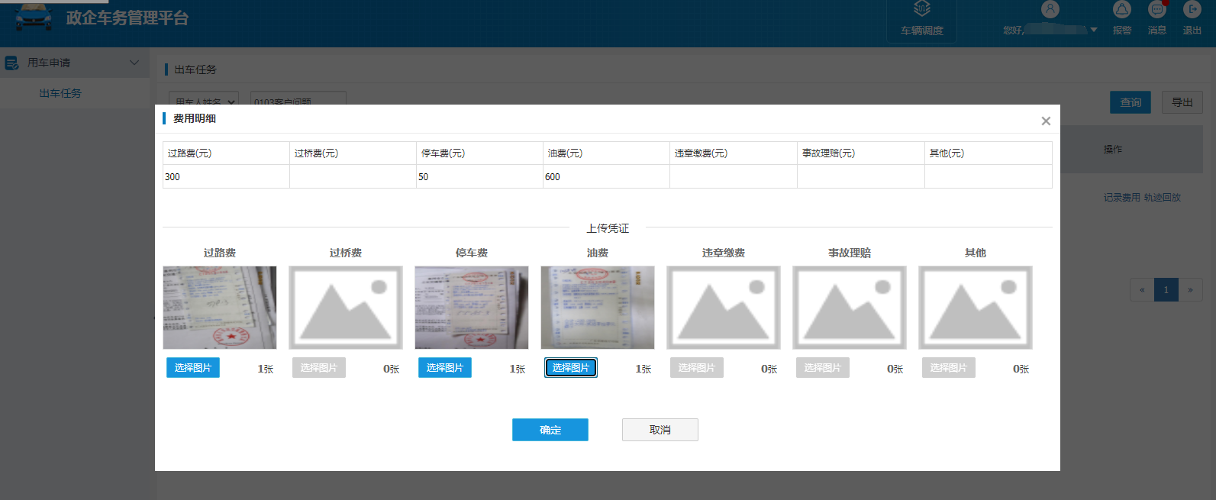
Task: Close the 费用明细 dialog with X
Action: [x=1046, y=121]
